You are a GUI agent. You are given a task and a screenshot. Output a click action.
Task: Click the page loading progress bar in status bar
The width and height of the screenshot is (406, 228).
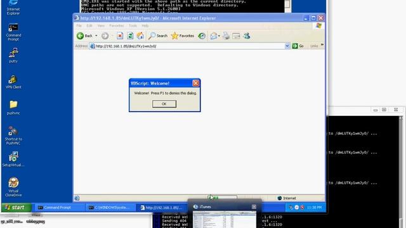click(222, 198)
